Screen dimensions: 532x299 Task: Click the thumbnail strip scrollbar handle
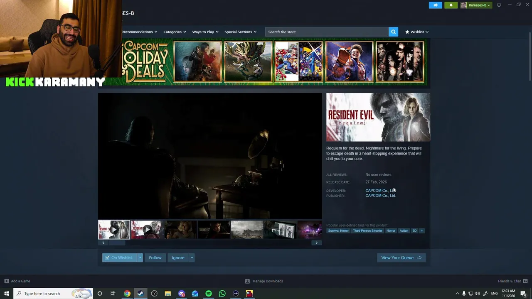click(x=117, y=243)
